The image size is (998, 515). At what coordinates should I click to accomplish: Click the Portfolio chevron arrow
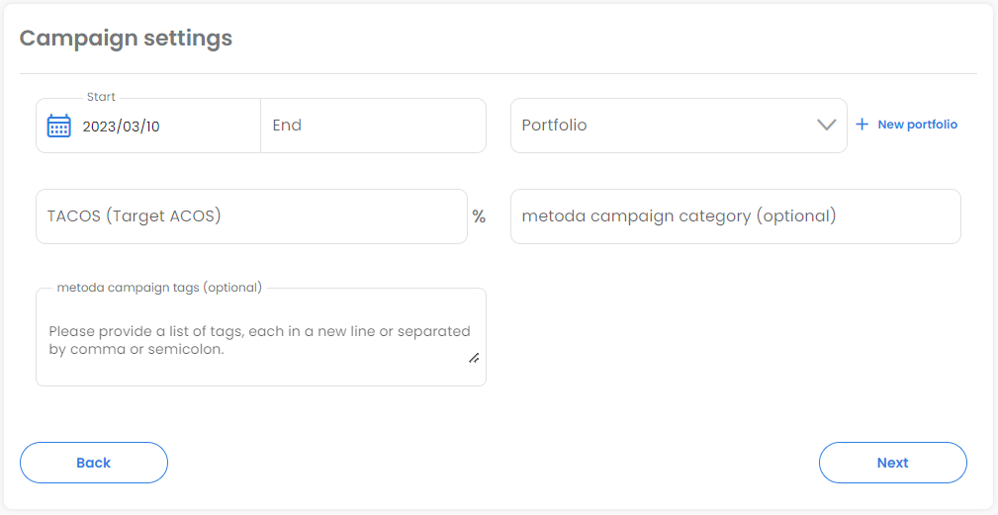tap(827, 126)
